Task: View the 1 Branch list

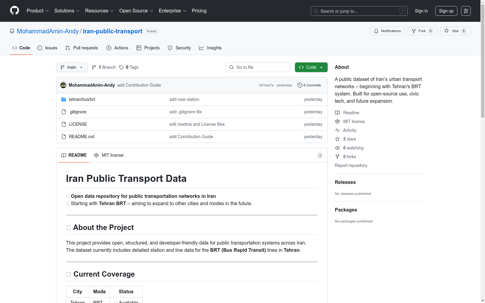Action: [104, 67]
